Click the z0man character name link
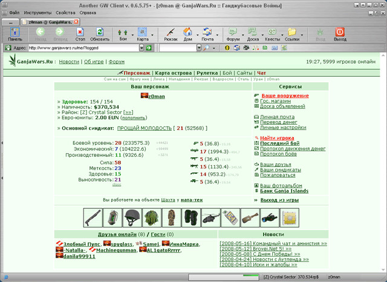 [x=157, y=96]
